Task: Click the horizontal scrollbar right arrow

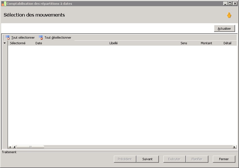Action: point(235,147)
